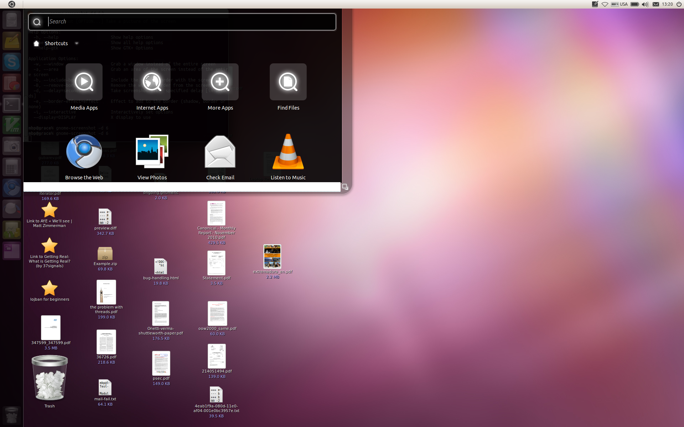Open View Photos icon
684x427 pixels.
[x=152, y=152]
